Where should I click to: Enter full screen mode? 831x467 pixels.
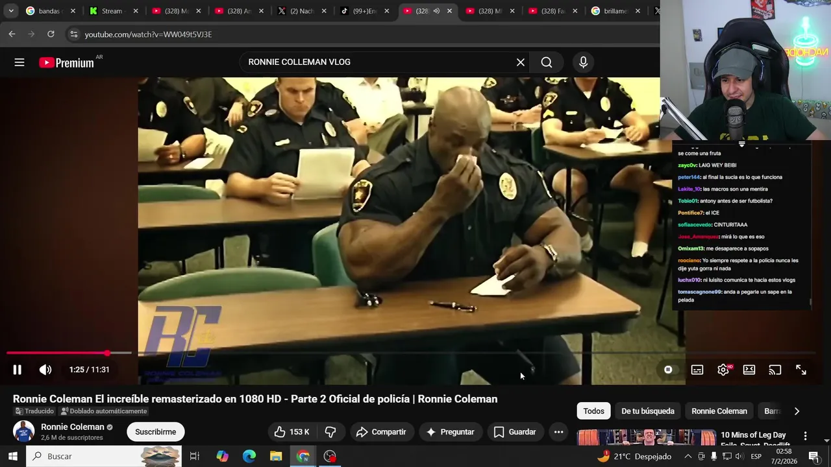coord(801,370)
